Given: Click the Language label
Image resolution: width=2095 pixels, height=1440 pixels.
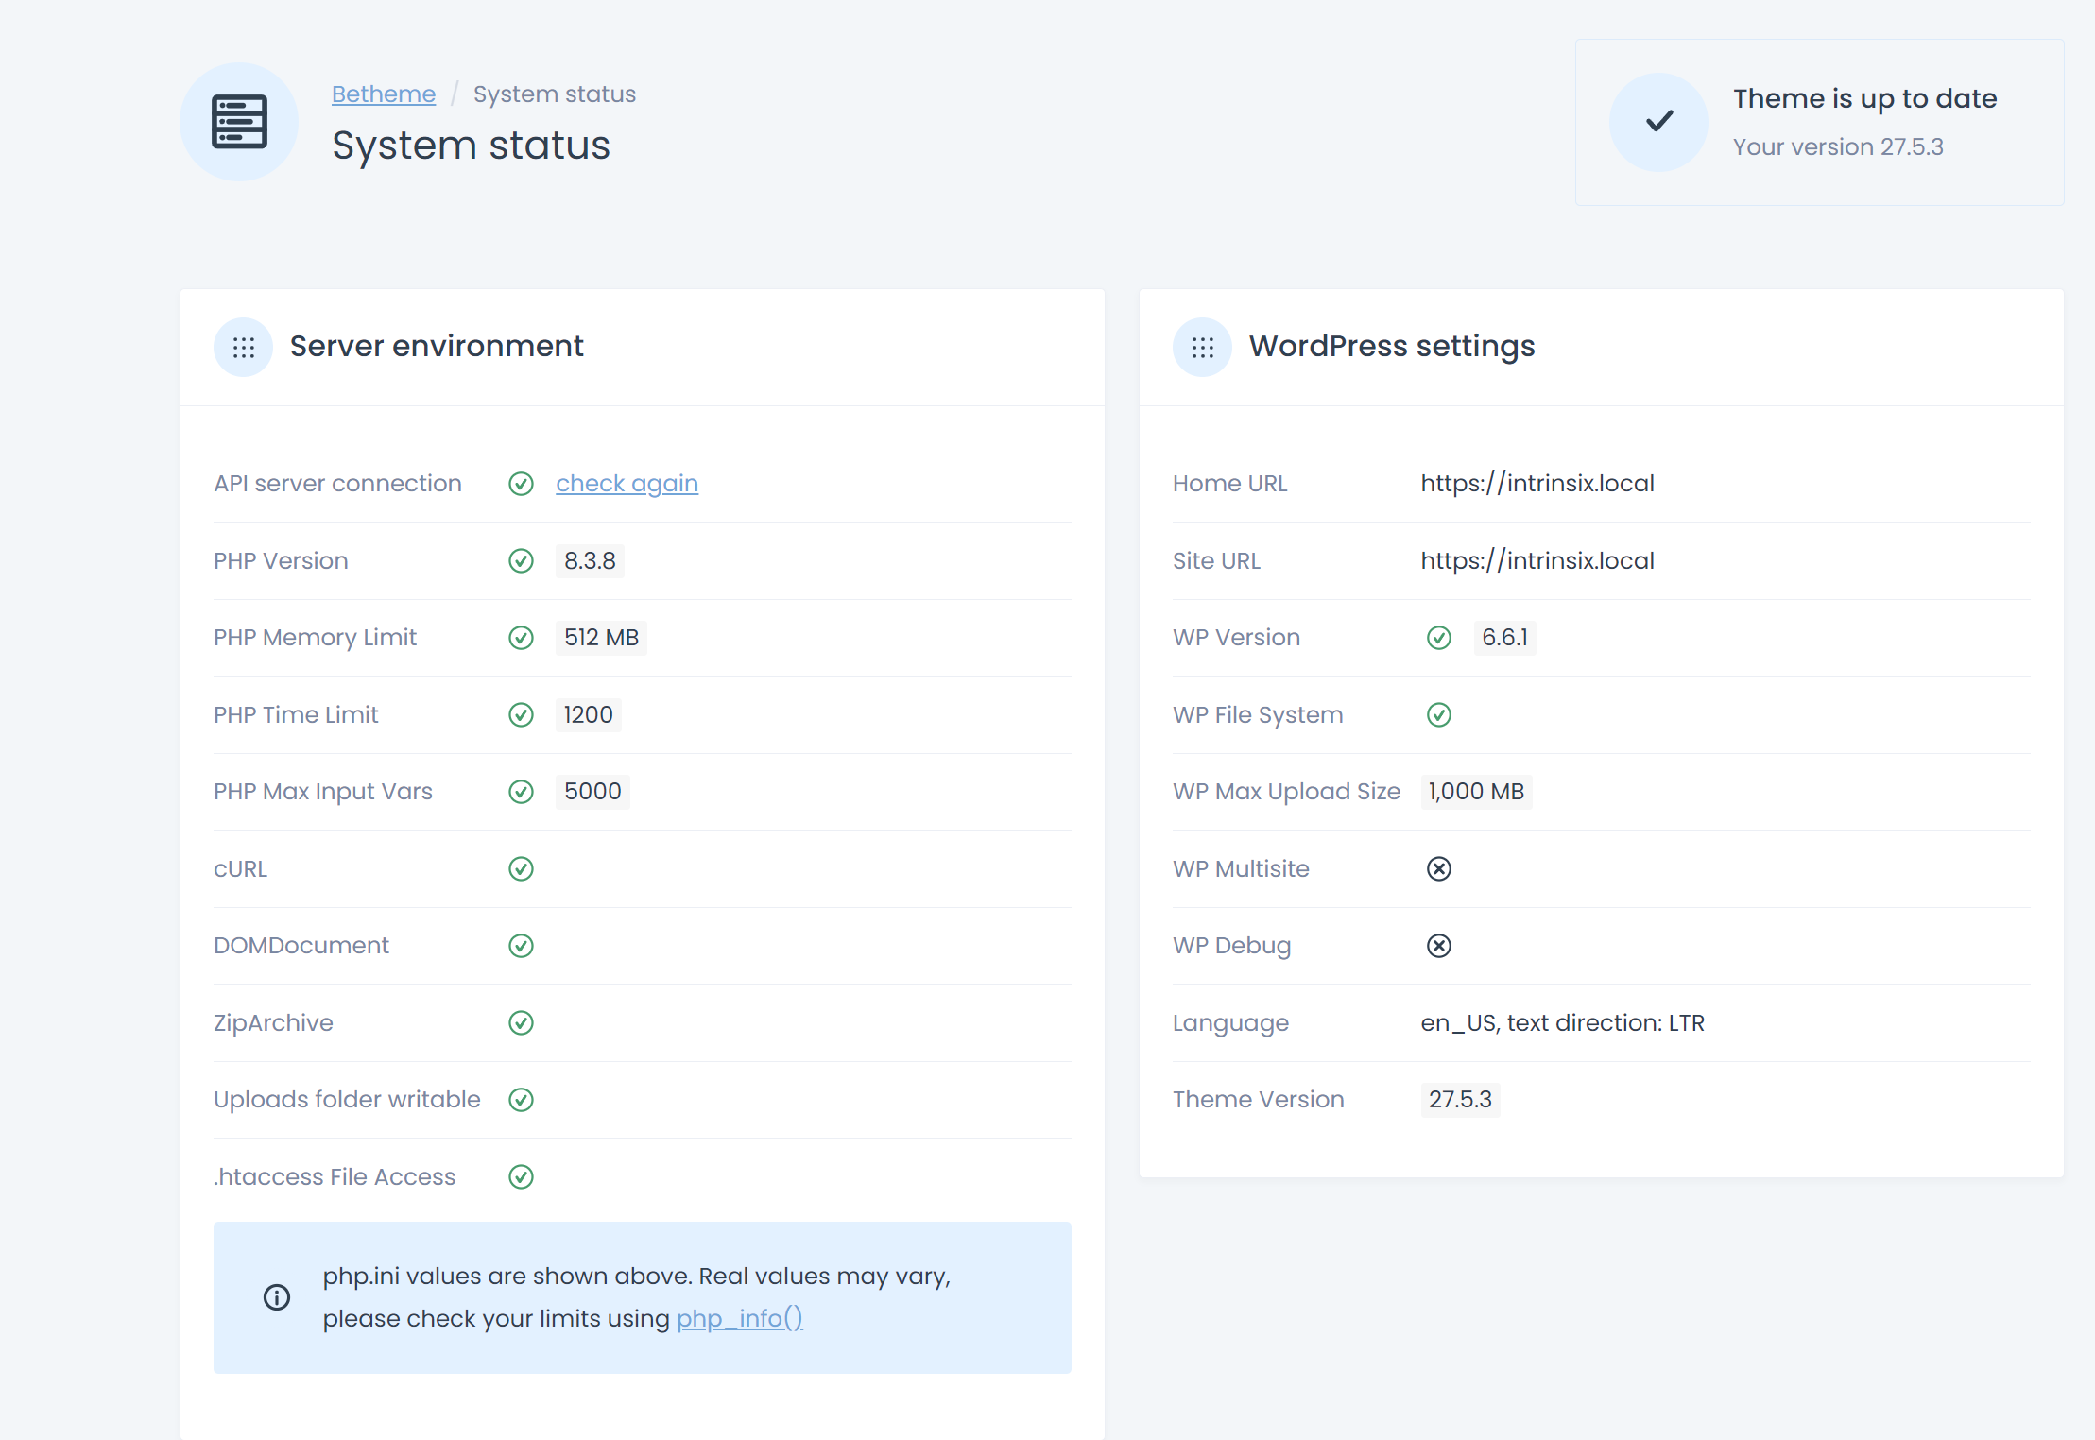Looking at the screenshot, I should click(x=1230, y=1023).
